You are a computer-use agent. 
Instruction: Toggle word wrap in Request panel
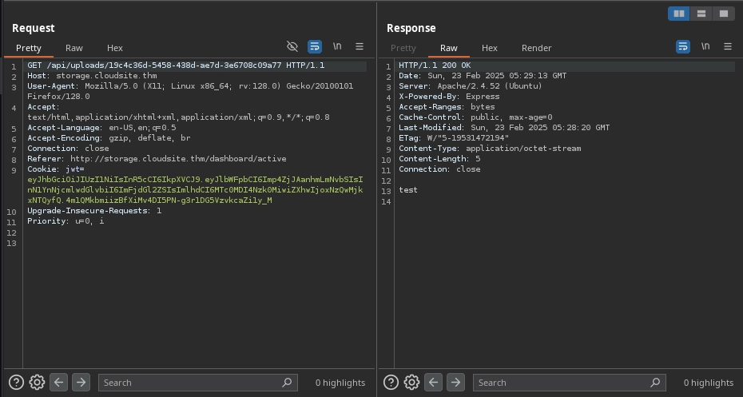pos(315,47)
